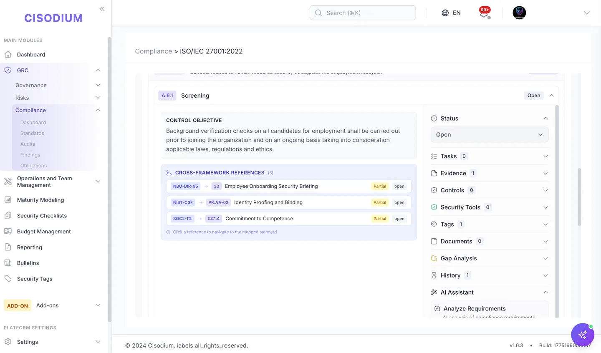Click the Security Checklists clipboard icon
This screenshot has width=601, height=353.
(x=8, y=216)
